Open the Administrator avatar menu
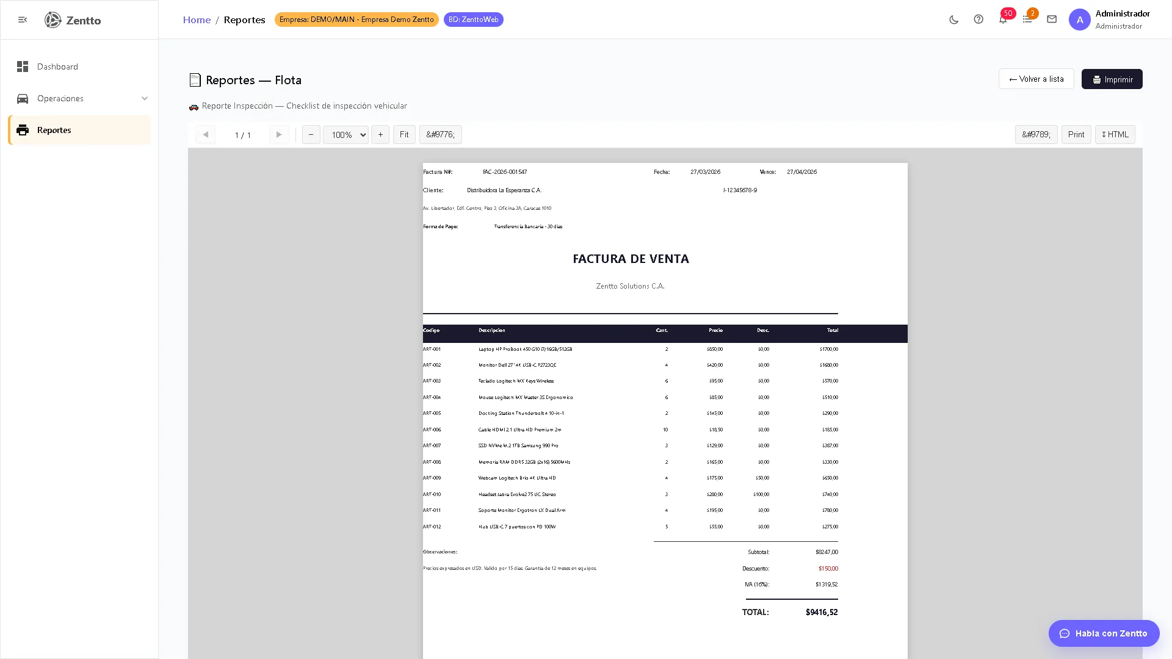Image resolution: width=1172 pixels, height=659 pixels. click(1079, 20)
